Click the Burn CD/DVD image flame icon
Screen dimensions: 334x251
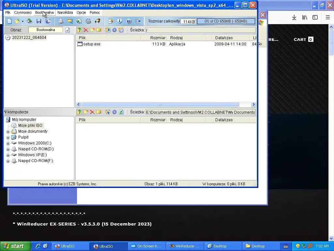coord(97,21)
